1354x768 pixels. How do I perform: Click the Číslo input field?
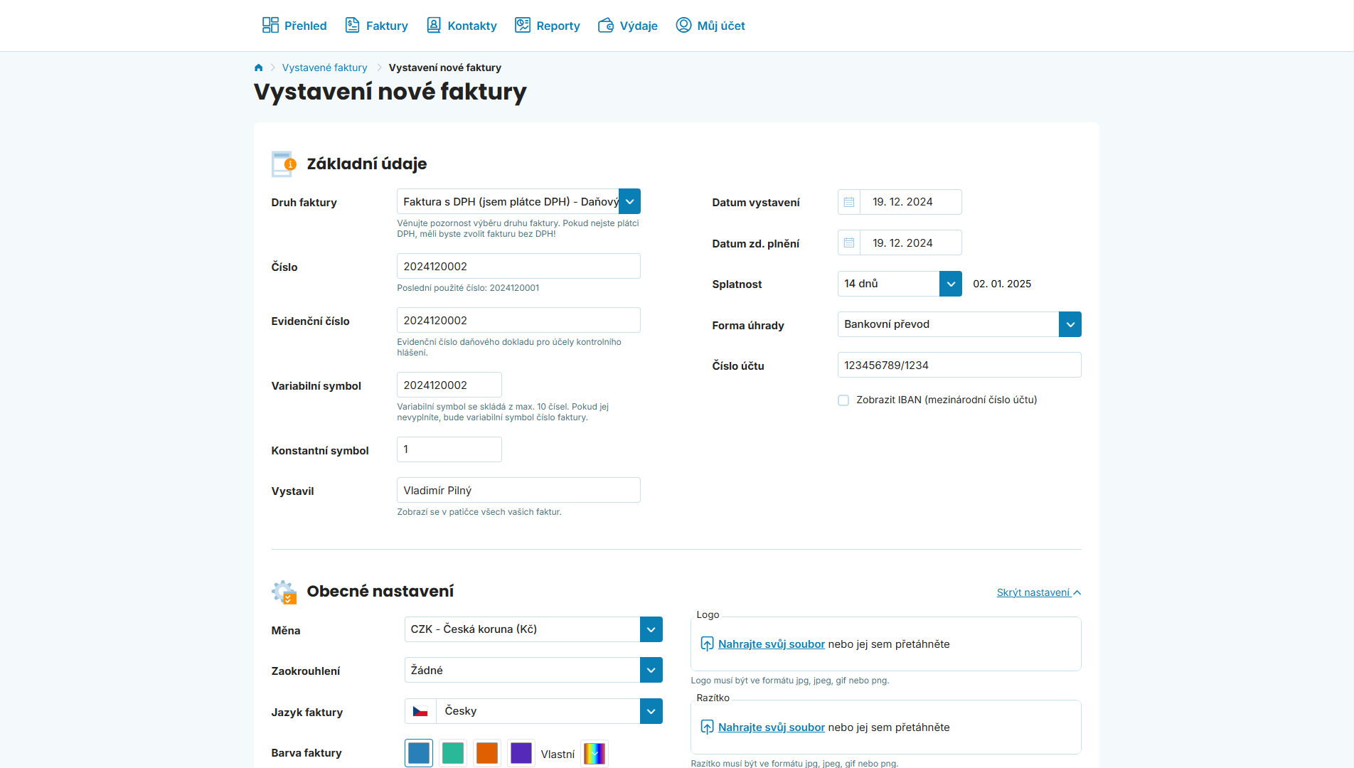pyautogui.click(x=518, y=266)
